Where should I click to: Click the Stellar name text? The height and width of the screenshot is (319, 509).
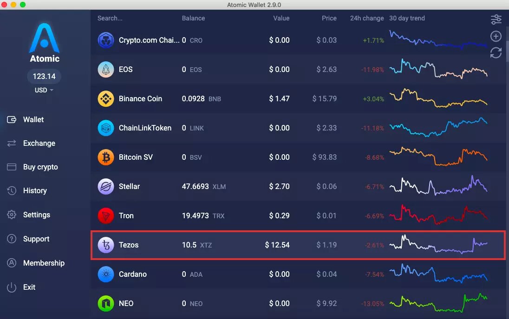click(129, 186)
